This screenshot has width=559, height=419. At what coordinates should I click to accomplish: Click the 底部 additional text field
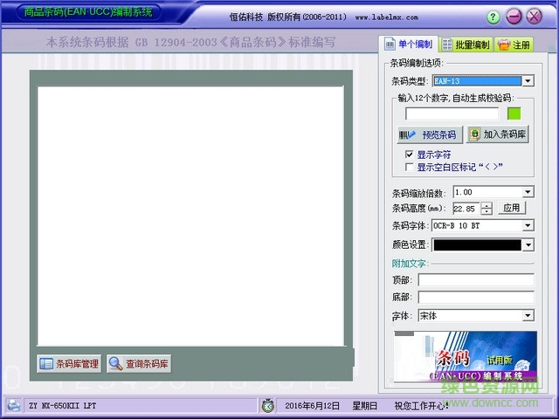tap(476, 297)
